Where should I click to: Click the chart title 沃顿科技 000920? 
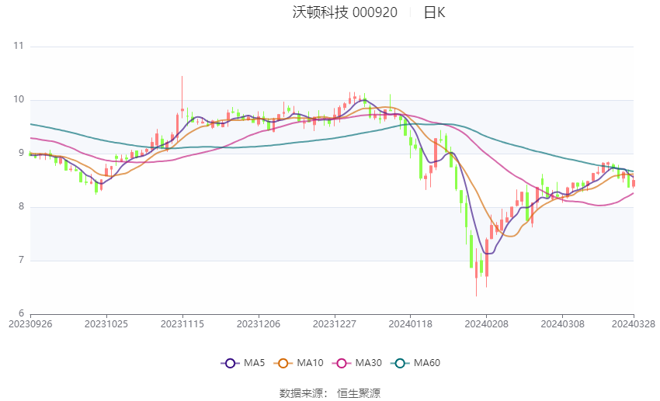[x=345, y=12]
